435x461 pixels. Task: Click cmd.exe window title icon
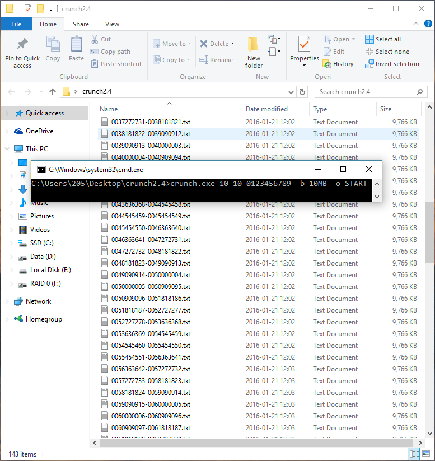pyautogui.click(x=41, y=170)
